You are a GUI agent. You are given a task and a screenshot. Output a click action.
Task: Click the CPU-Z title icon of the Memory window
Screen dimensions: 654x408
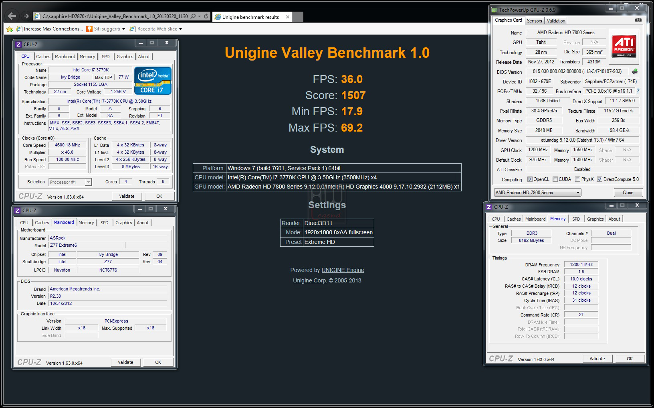[489, 207]
